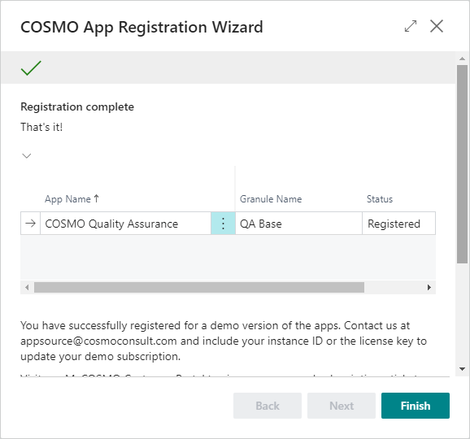470x439 pixels.
Task: Select the row arrow beside COSMO Quality Assurance
Action: [x=31, y=224]
